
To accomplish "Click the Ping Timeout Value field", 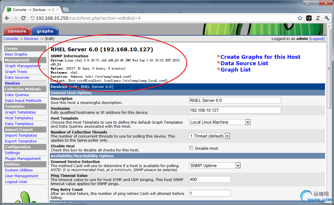I will coord(210,180).
